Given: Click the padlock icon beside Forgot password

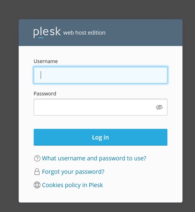Looking at the screenshot, I should click(37, 172).
